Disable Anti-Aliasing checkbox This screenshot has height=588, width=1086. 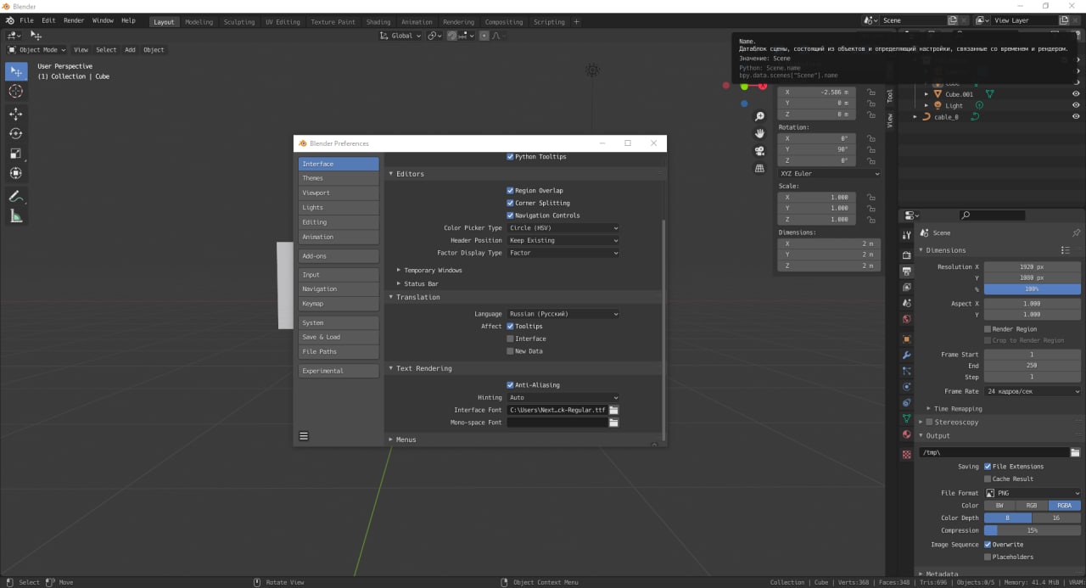pyautogui.click(x=510, y=385)
